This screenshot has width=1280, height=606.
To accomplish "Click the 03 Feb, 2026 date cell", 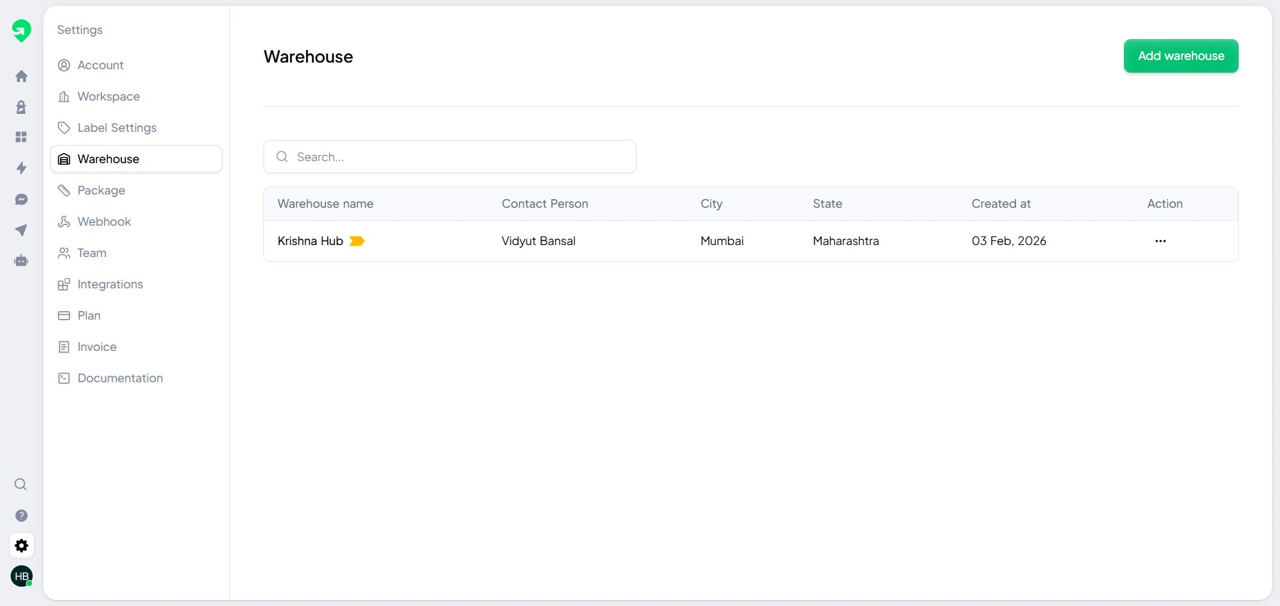I will click(1009, 241).
